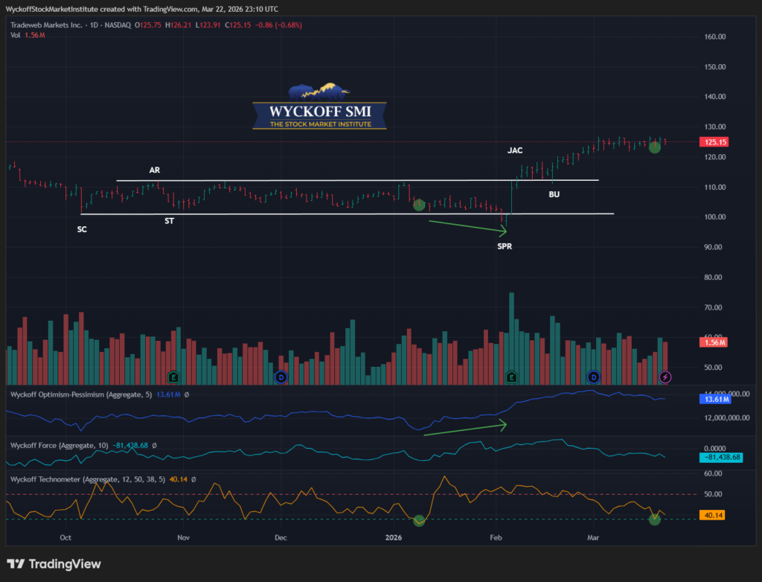Click the earnings 'E' marker near November
Viewport: 762px width, 582px height.
[x=173, y=377]
